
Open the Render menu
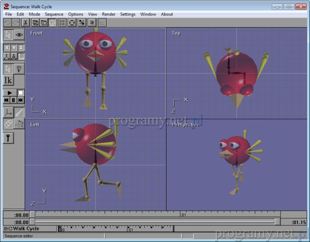tap(108, 14)
